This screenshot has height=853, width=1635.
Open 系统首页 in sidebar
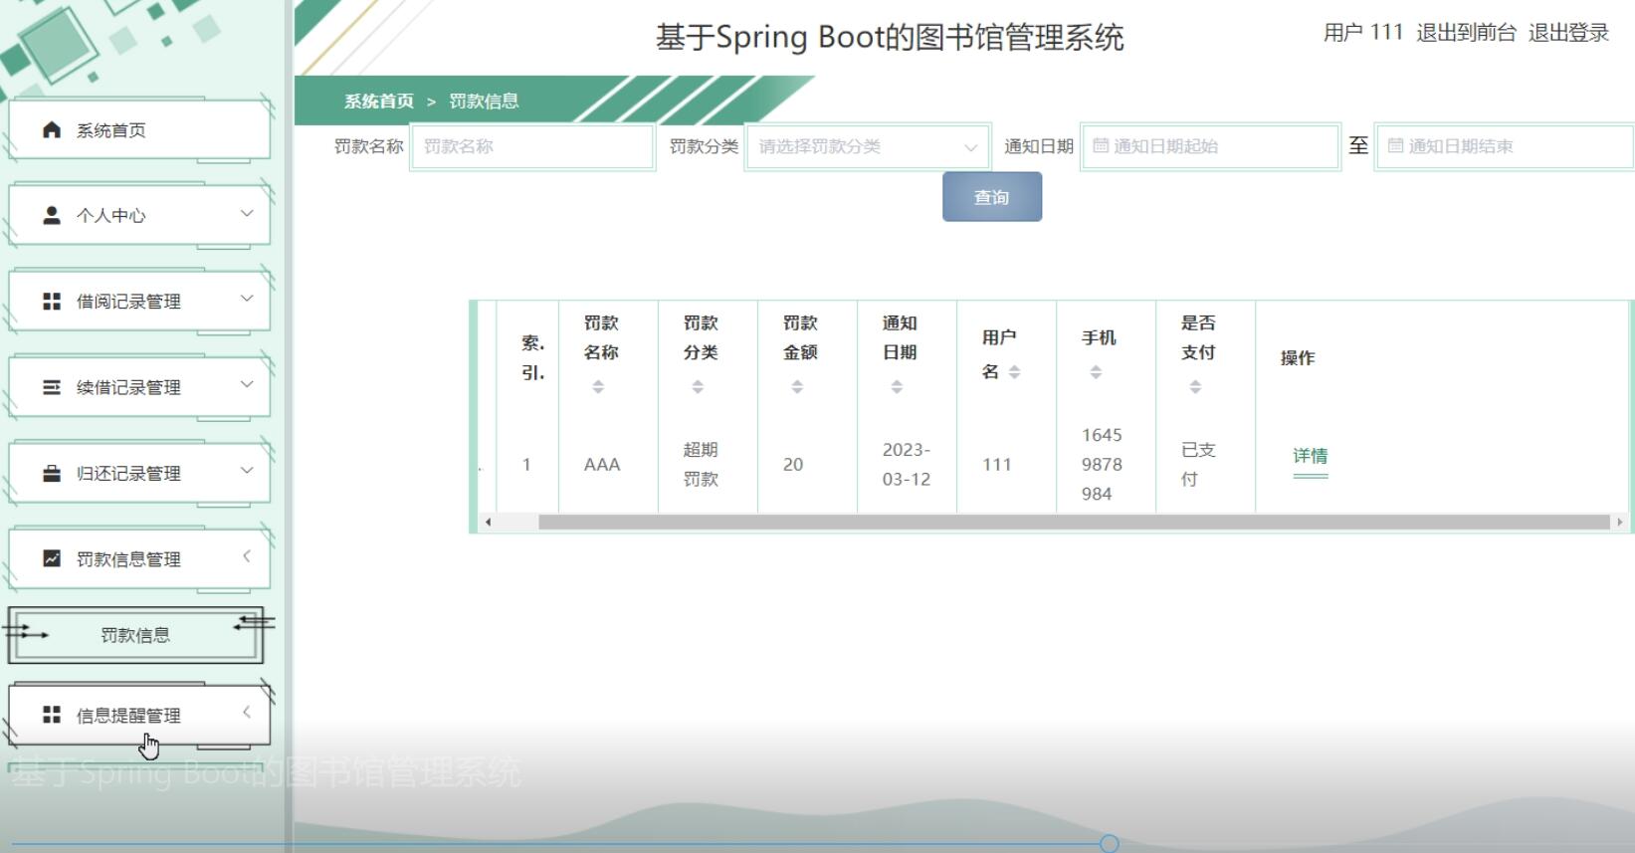tap(139, 130)
